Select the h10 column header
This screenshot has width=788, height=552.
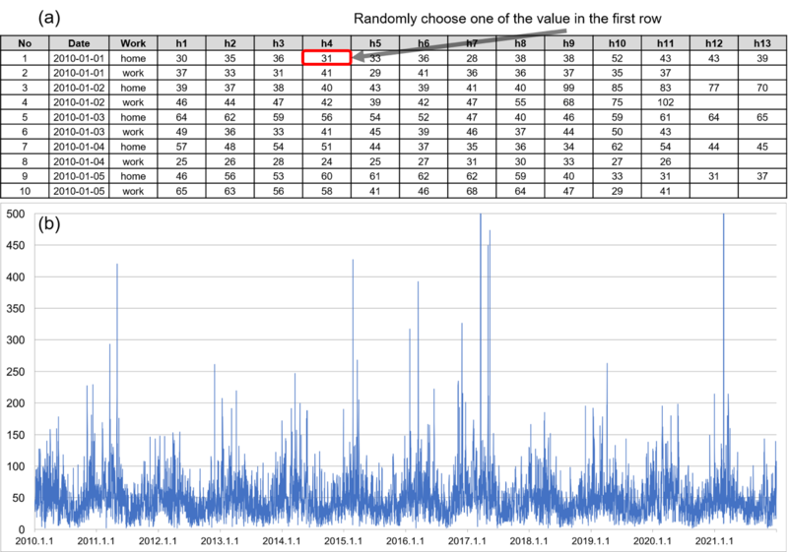618,43
